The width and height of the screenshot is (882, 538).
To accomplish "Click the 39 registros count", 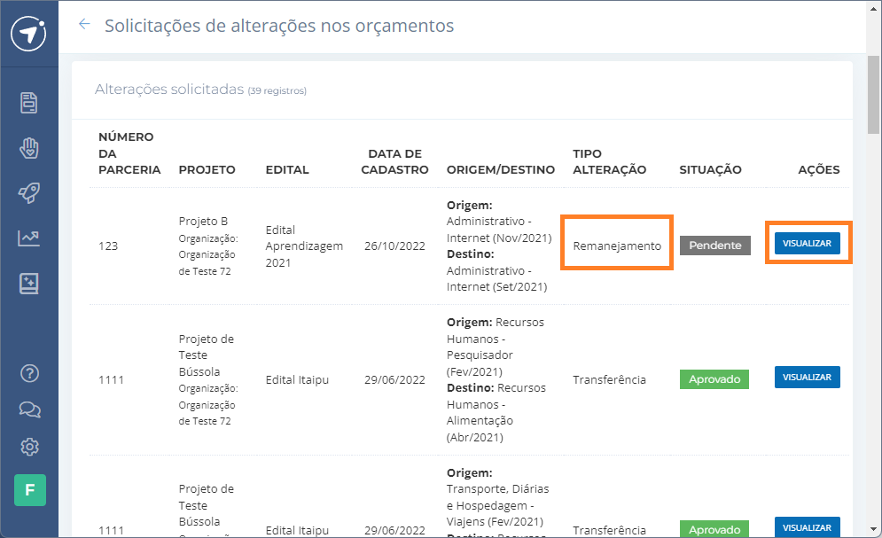I will pyautogui.click(x=277, y=90).
